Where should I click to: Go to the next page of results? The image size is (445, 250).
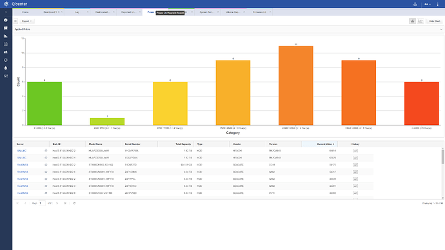click(57, 203)
